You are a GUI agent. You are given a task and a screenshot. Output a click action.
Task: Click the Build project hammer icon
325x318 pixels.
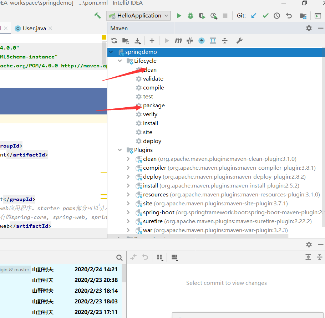click(97, 16)
